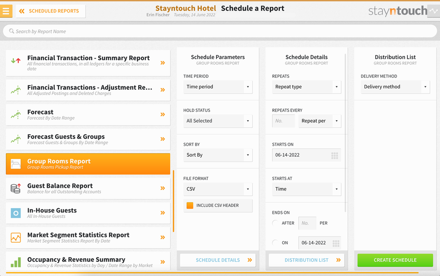Select Guest Balance Report item

pos(88,189)
